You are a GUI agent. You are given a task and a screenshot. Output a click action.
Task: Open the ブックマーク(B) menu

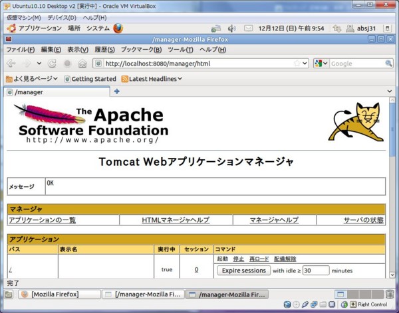pyautogui.click(x=141, y=50)
